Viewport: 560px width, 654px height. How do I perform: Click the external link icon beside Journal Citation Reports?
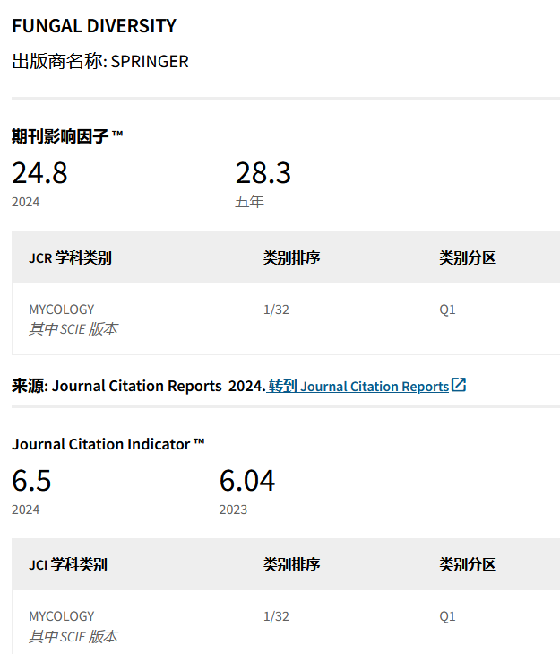(x=459, y=386)
